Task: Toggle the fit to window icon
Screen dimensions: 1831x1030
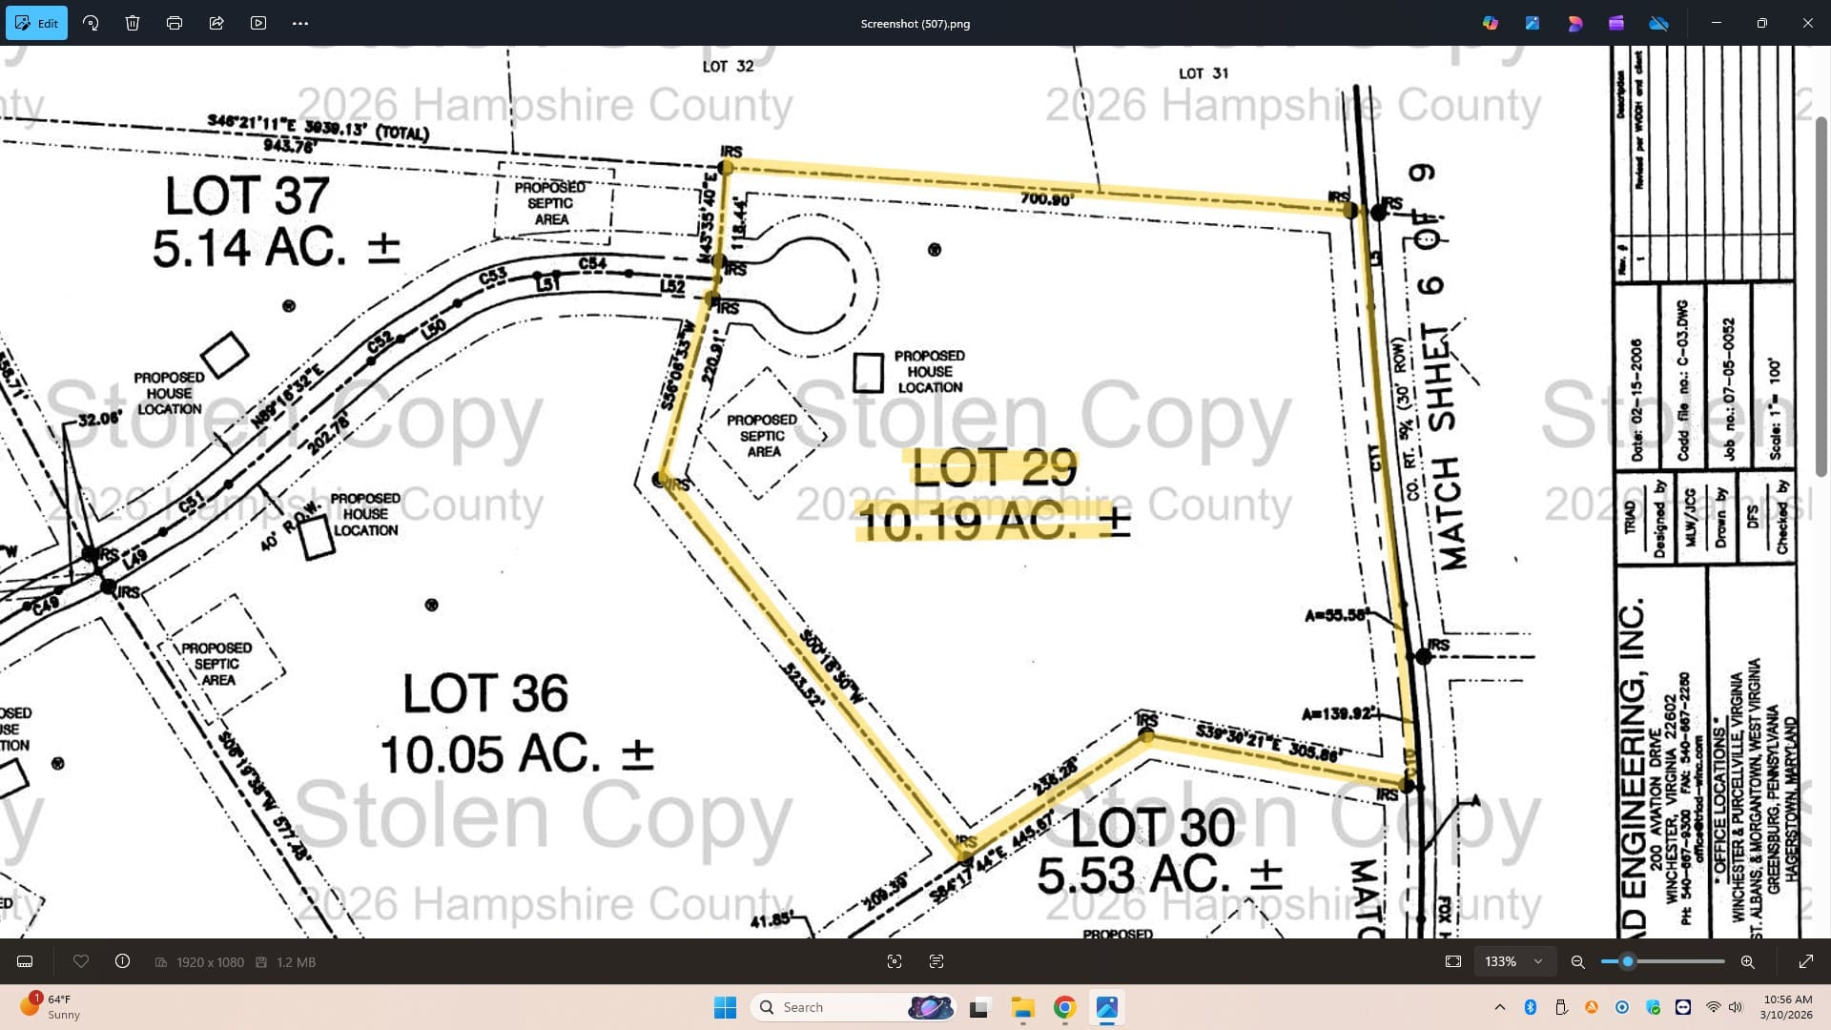Action: 1453,961
